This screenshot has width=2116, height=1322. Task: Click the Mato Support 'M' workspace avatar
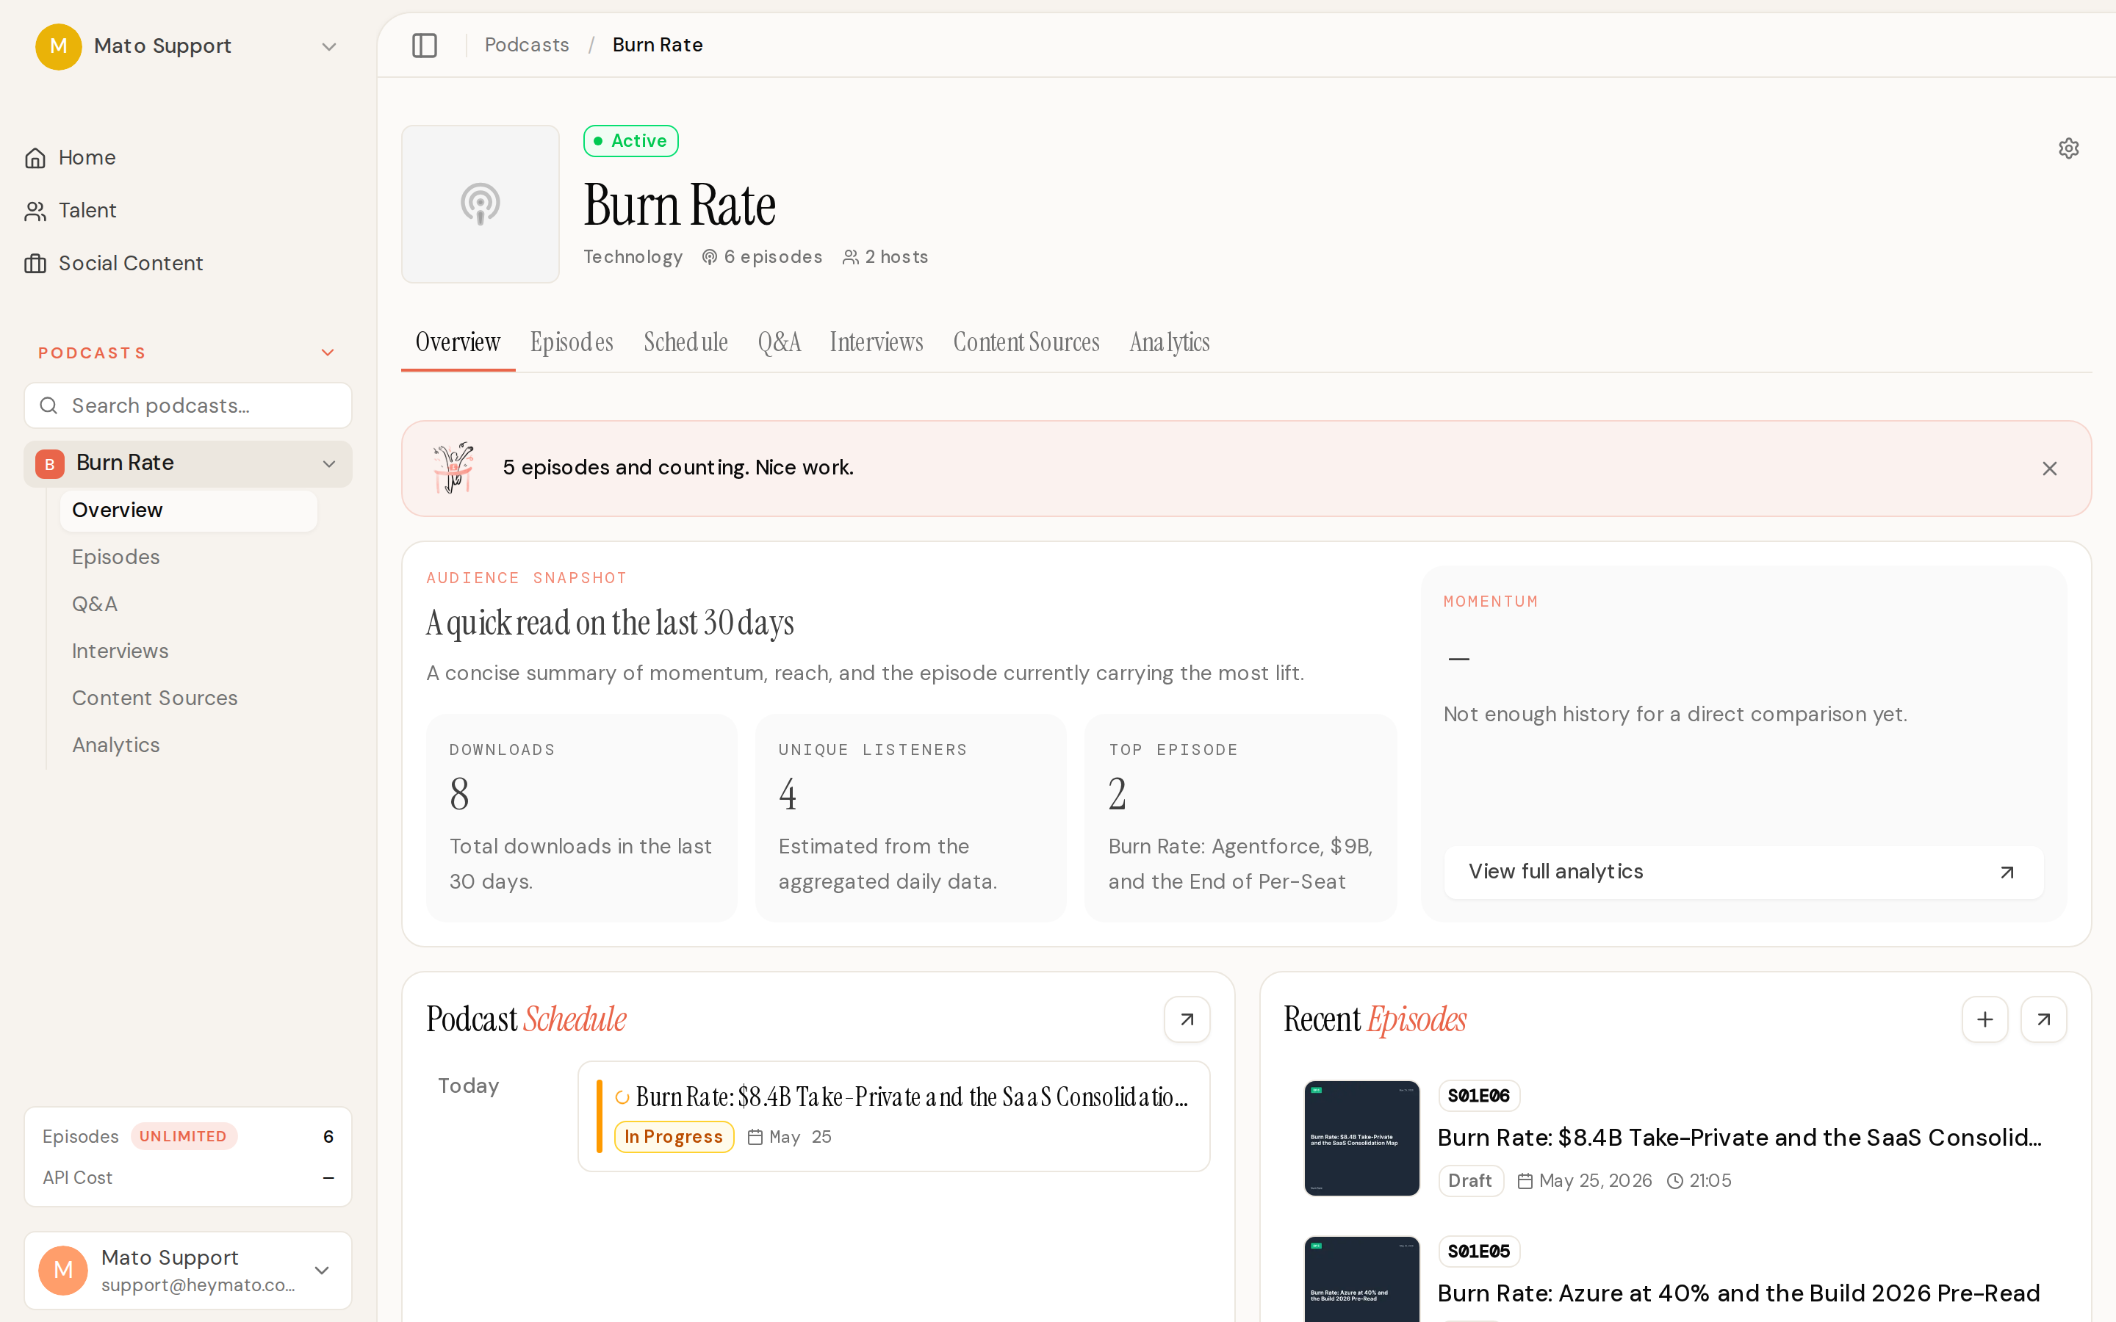(59, 46)
